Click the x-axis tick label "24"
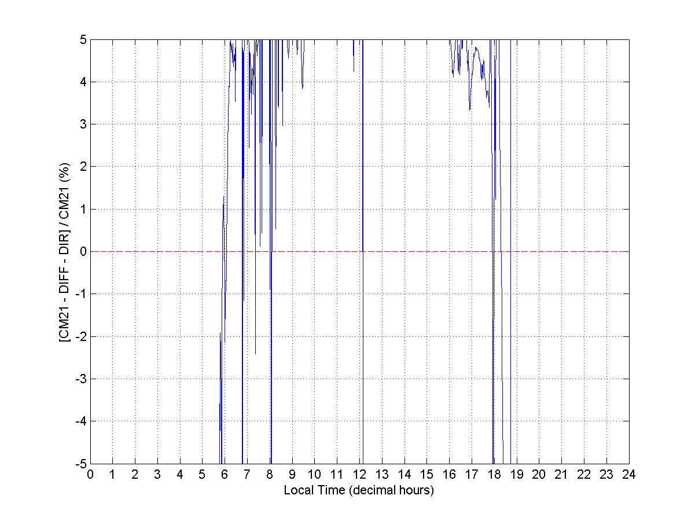The image size is (695, 521). [629, 474]
